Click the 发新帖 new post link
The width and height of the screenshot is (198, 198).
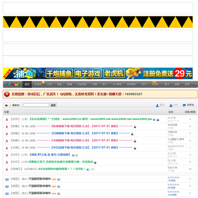tap(190, 105)
